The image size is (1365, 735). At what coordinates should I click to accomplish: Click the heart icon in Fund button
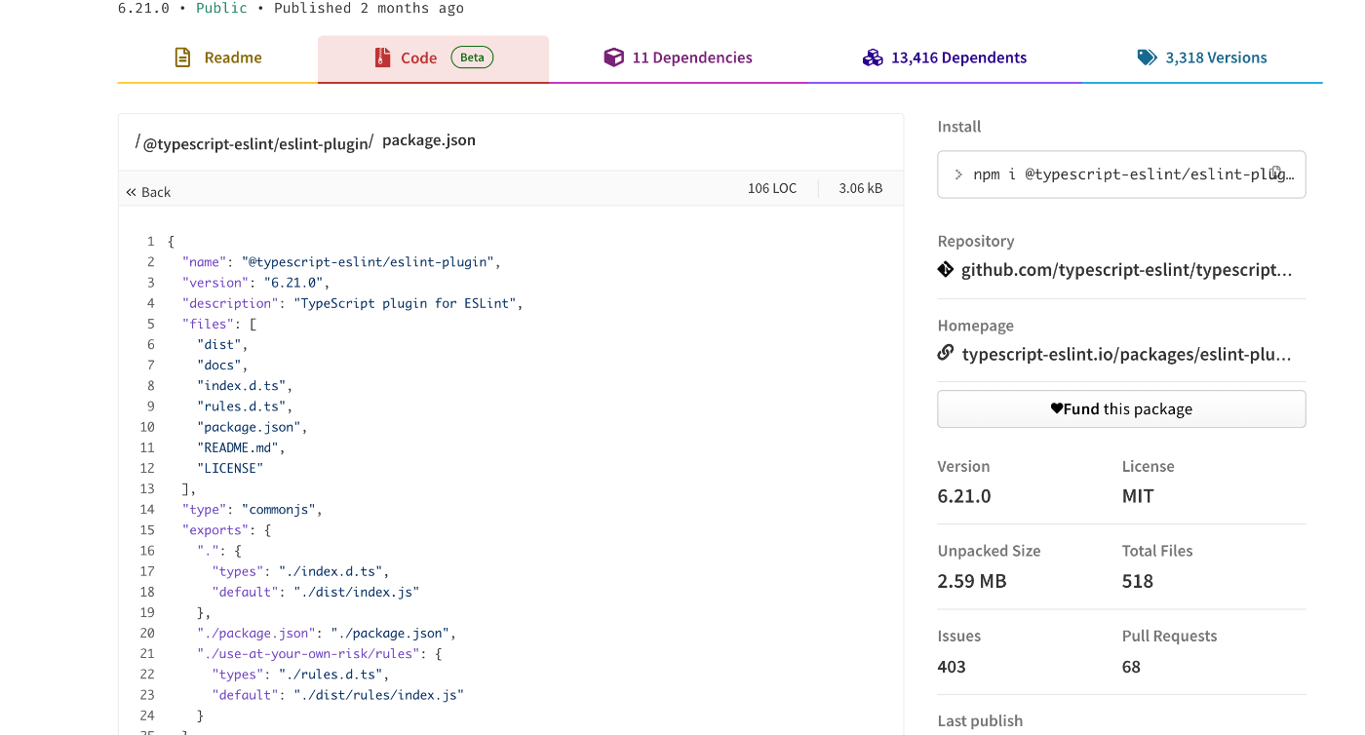(x=1056, y=409)
